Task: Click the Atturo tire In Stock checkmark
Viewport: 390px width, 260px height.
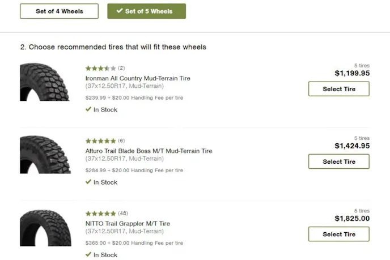Action: pyautogui.click(x=88, y=182)
